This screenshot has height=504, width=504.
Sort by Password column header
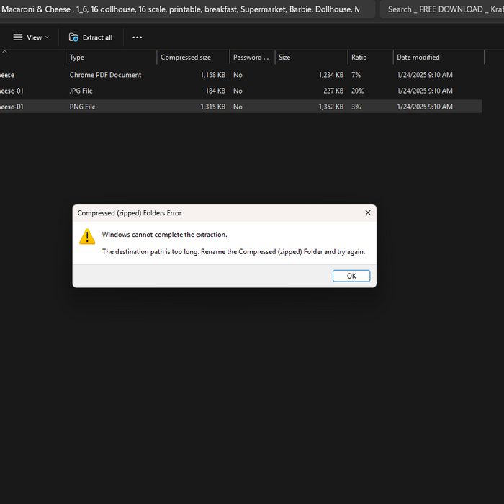coord(252,57)
